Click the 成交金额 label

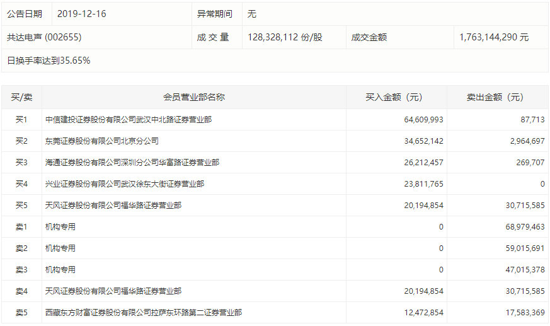[369, 37]
